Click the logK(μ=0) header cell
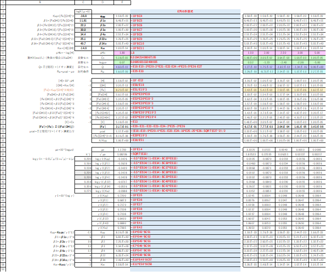326x272 pixels. pos(83,11)
